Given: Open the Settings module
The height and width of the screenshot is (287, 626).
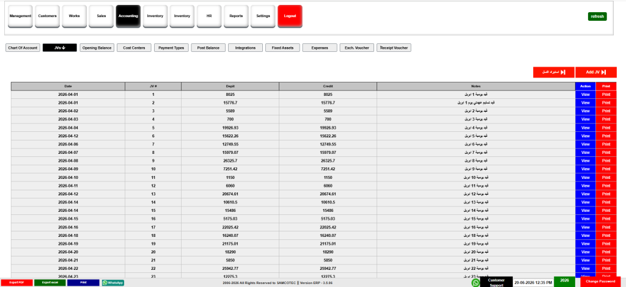Looking at the screenshot, I should [263, 16].
